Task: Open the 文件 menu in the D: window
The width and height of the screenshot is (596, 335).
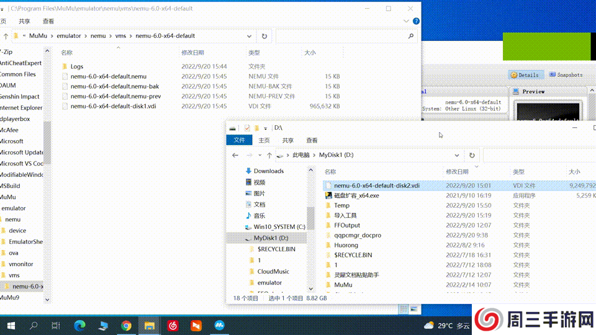Action: click(239, 140)
